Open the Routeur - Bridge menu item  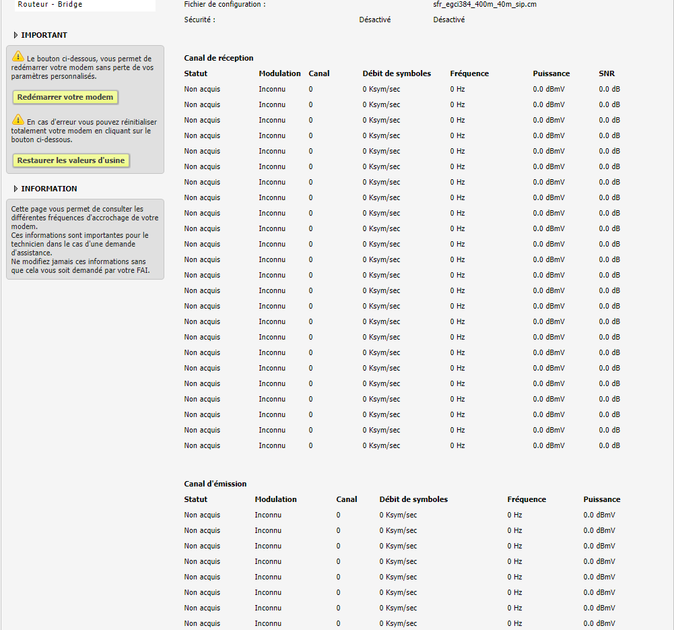50,4
